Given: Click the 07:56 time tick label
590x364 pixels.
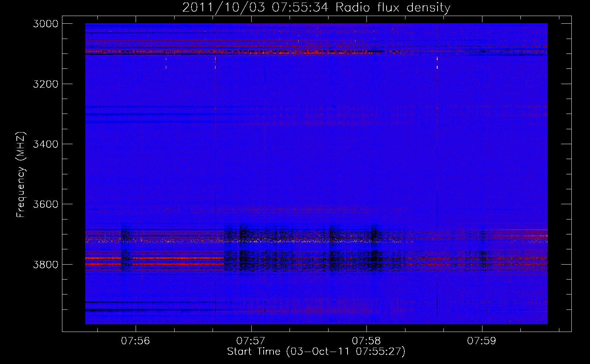Looking at the screenshot, I should (x=136, y=341).
